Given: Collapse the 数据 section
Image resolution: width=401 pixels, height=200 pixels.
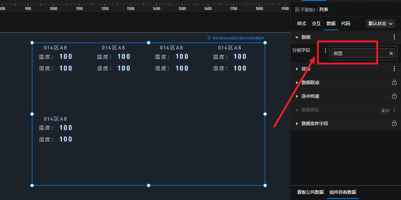Looking at the screenshot, I should pyautogui.click(x=297, y=37).
